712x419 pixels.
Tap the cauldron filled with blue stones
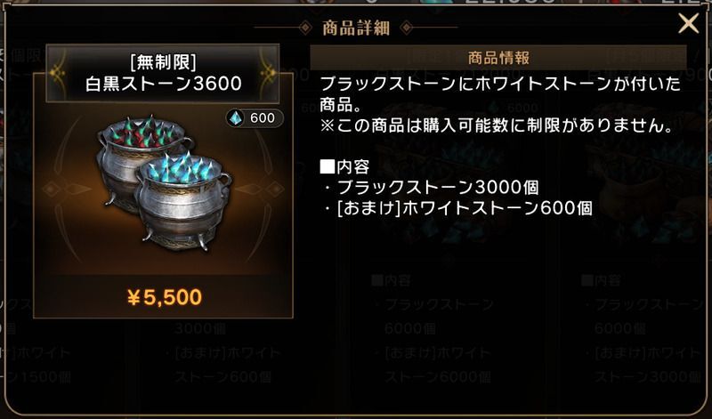pos(182,201)
